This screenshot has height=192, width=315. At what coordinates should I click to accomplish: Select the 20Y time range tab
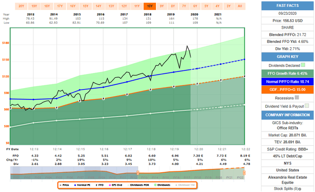pos(21,6)
